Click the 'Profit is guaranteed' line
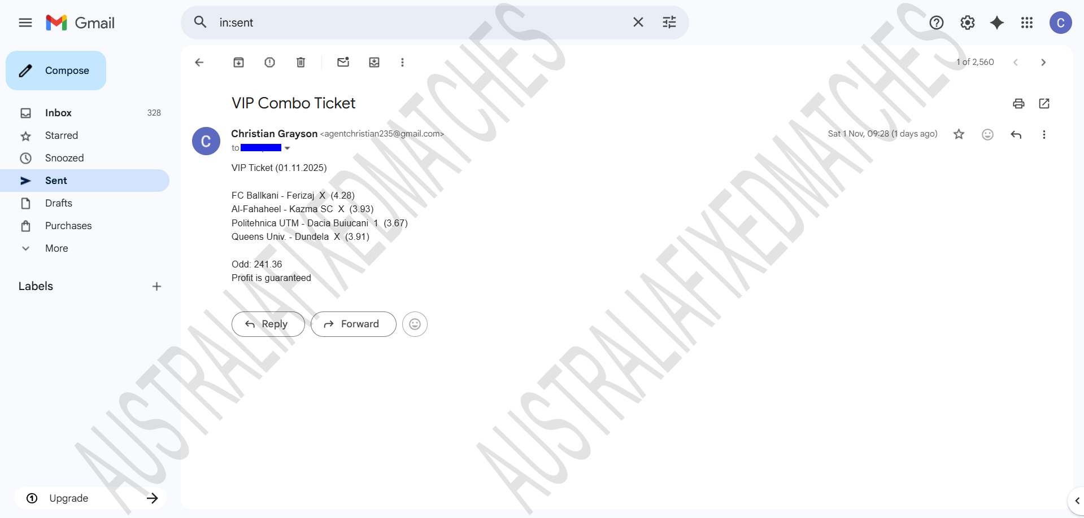This screenshot has width=1084, height=518. click(271, 278)
